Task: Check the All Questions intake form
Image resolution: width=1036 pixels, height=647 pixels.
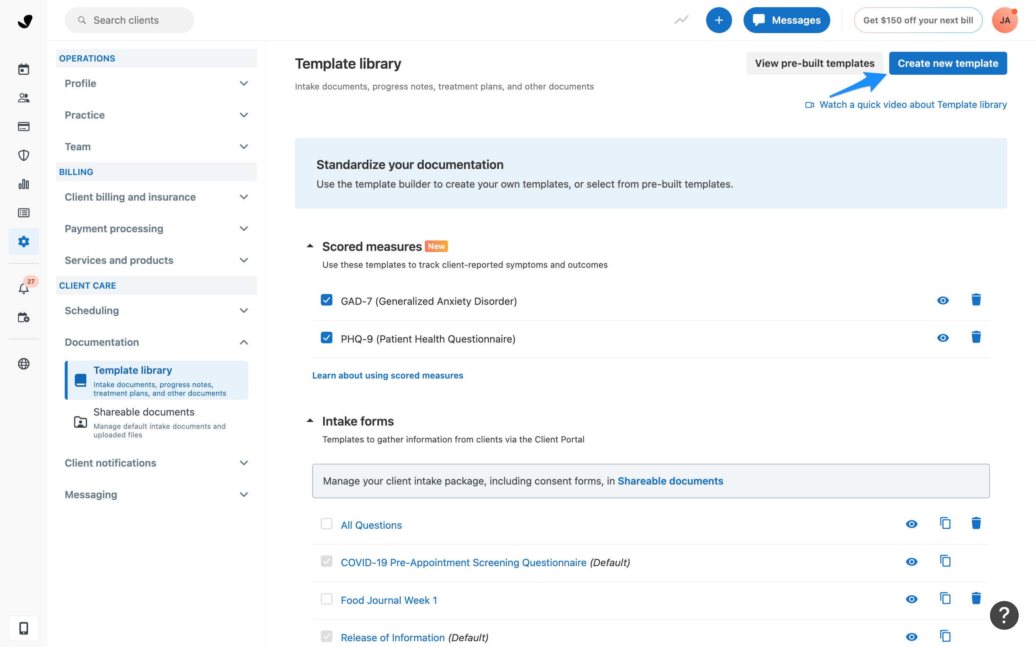Action: coord(327,524)
